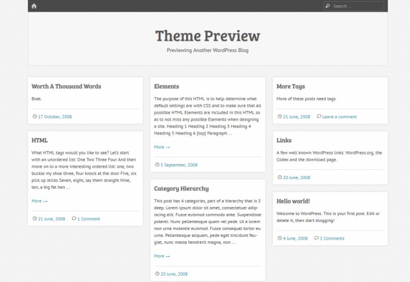Open the 2 Comments link
The height and width of the screenshot is (282, 410).
coord(332,238)
